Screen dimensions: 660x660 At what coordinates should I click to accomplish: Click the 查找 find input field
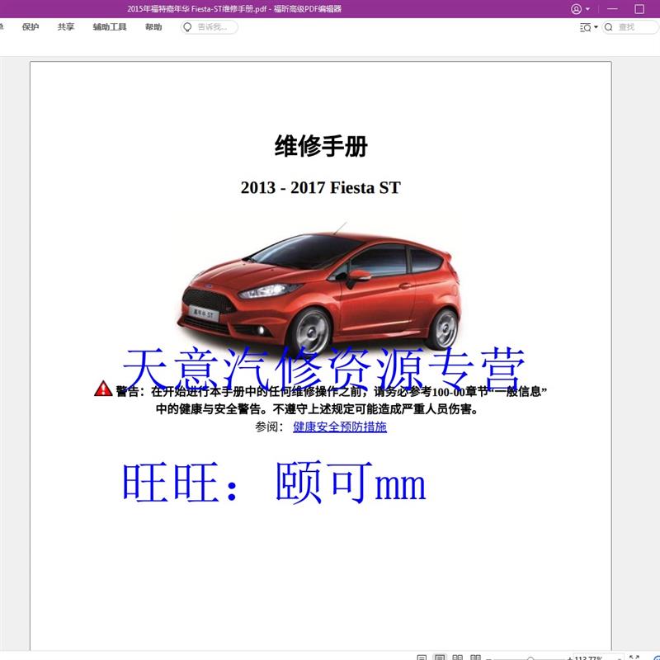click(x=630, y=27)
